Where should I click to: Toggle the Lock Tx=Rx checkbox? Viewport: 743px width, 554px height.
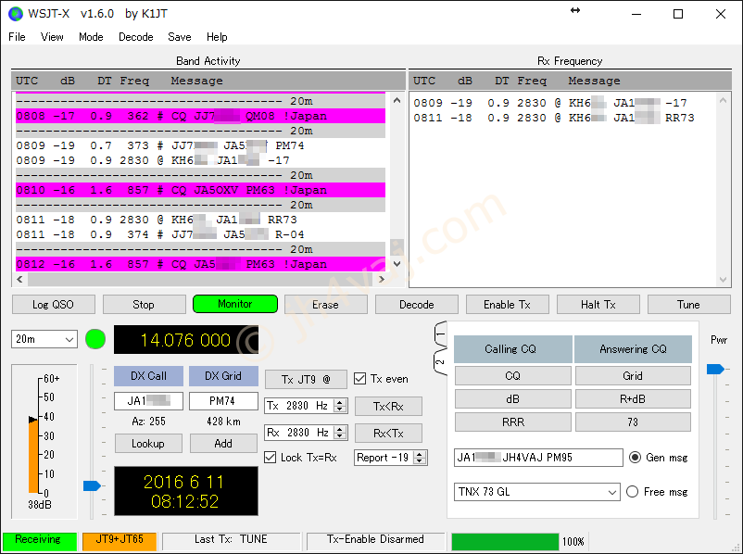pyautogui.click(x=271, y=458)
